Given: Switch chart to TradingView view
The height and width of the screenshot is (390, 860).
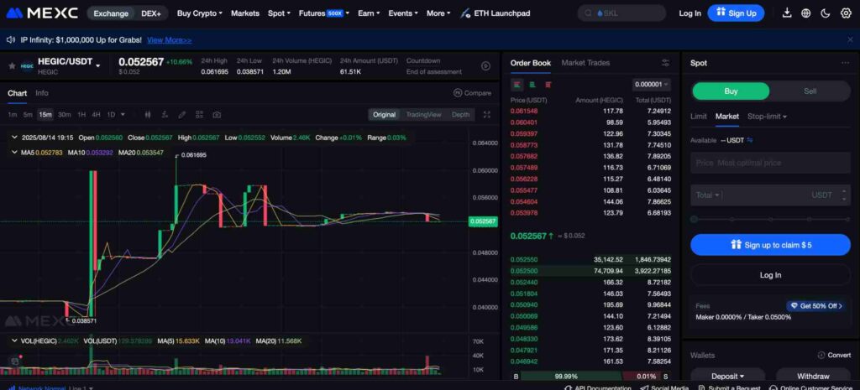Looking at the screenshot, I should 423,114.
